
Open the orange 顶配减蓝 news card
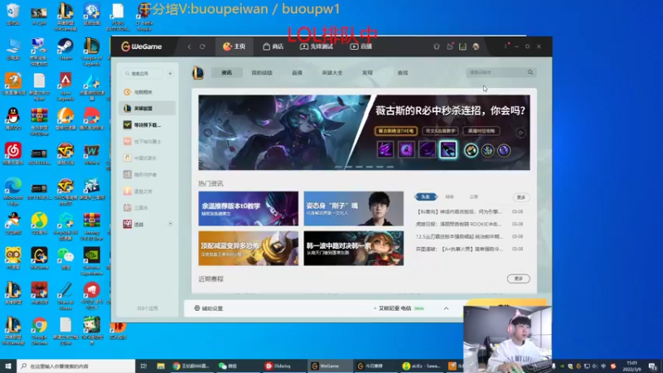pyautogui.click(x=248, y=248)
